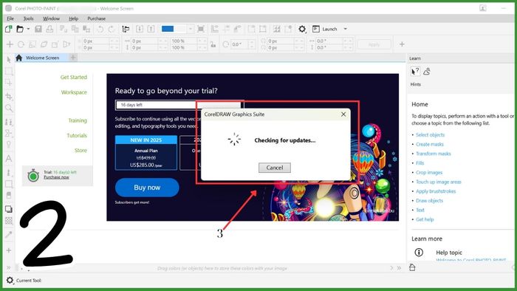Open the Get help hint topic
Screen dimensions: 517x291
point(425,219)
